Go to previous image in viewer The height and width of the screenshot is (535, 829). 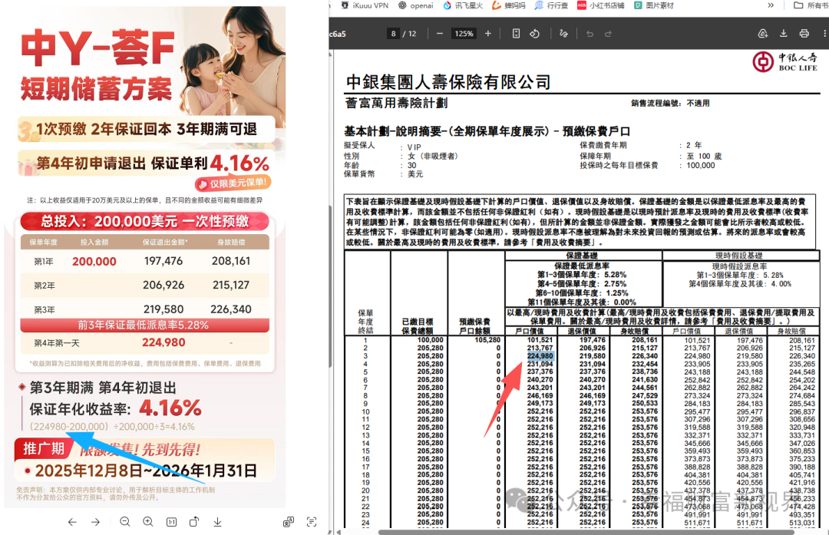(x=72, y=522)
